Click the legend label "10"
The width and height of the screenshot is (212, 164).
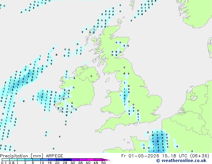point(42,163)
